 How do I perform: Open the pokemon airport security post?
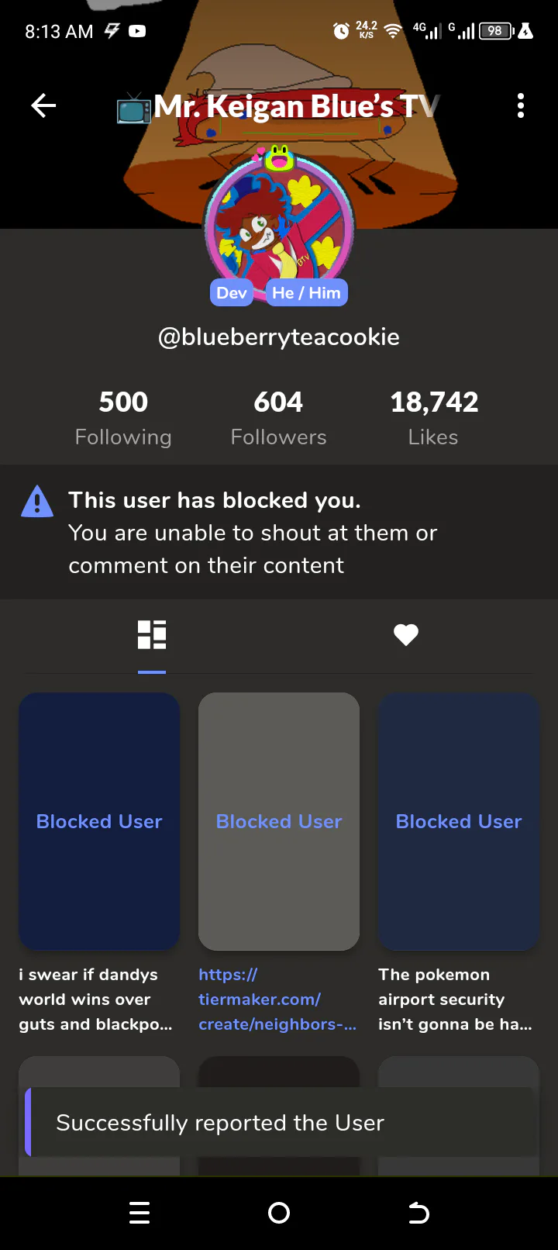459,821
